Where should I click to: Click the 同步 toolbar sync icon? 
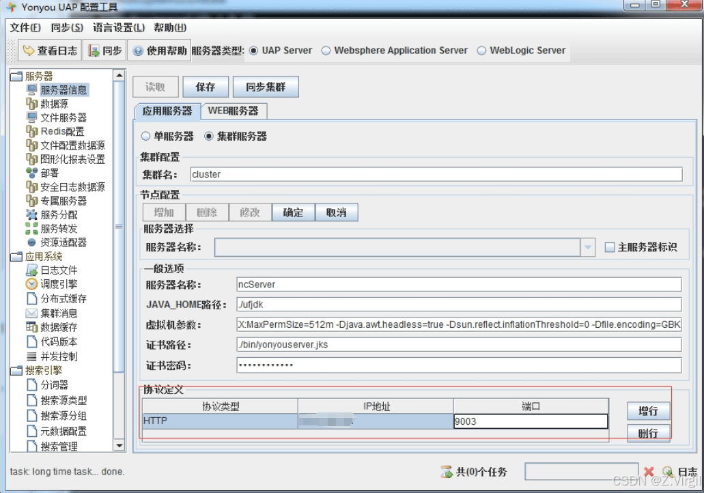pos(94,51)
